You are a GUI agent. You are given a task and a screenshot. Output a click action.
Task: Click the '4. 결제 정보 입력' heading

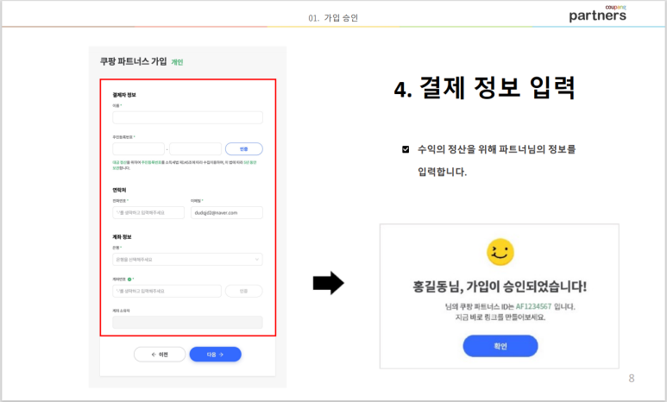(485, 88)
